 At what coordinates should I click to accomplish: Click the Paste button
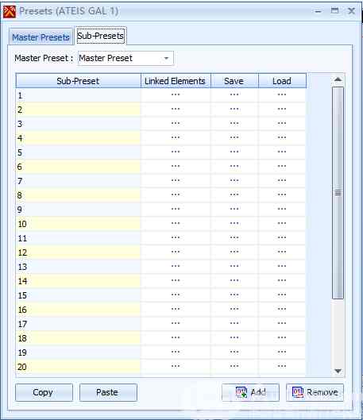[x=108, y=392]
